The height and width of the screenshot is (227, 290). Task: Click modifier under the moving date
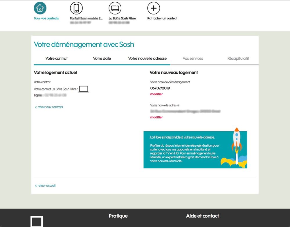click(156, 94)
